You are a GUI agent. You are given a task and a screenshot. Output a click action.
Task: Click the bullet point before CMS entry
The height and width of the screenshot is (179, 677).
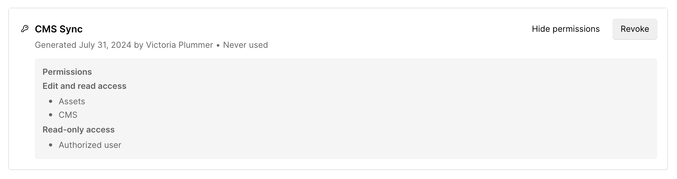tap(51, 115)
